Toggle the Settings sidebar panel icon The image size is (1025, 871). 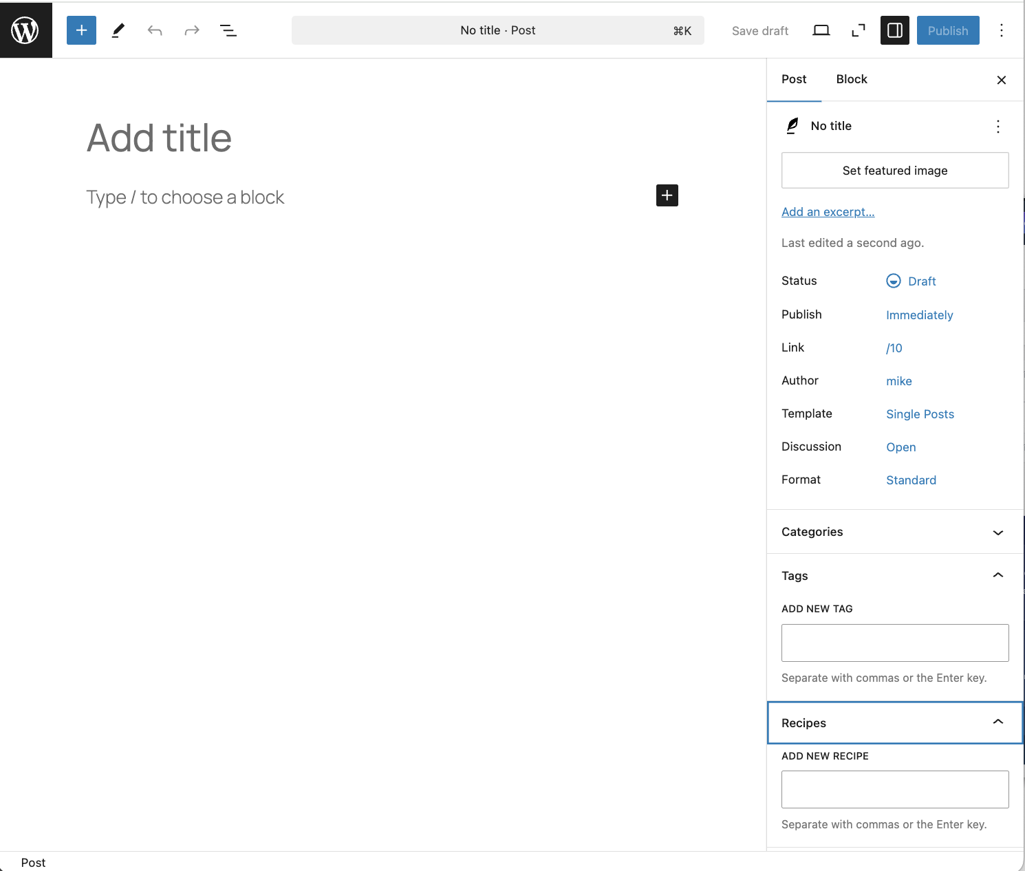pos(894,30)
